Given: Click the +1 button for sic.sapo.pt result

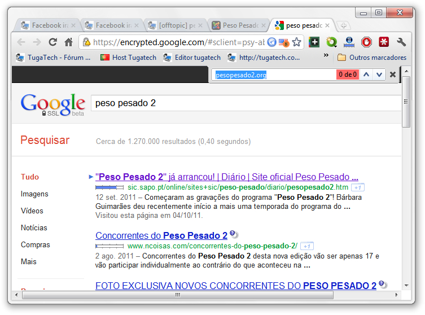Looking at the screenshot, I should point(358,187).
